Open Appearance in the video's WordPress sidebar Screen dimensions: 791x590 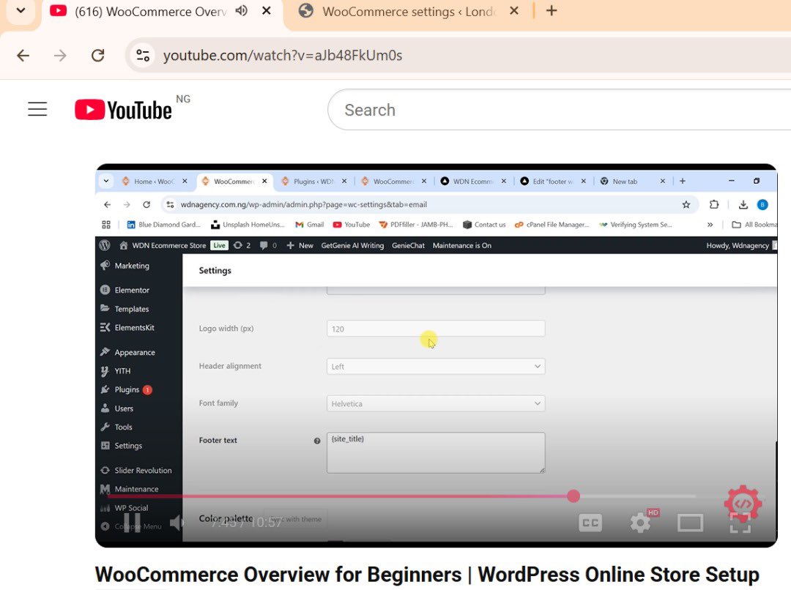tap(134, 352)
